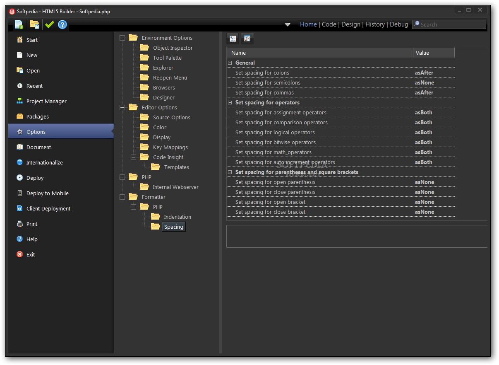Click the dropdown arrow left of Home
The image size is (499, 365).
point(288,24)
